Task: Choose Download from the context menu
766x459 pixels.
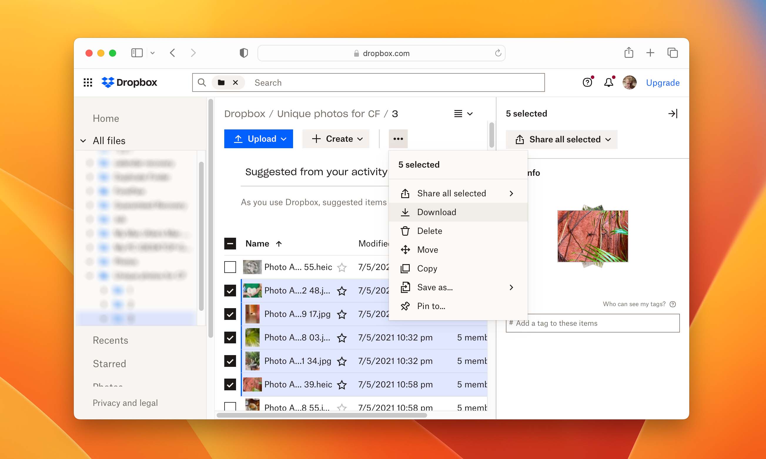Action: tap(436, 212)
